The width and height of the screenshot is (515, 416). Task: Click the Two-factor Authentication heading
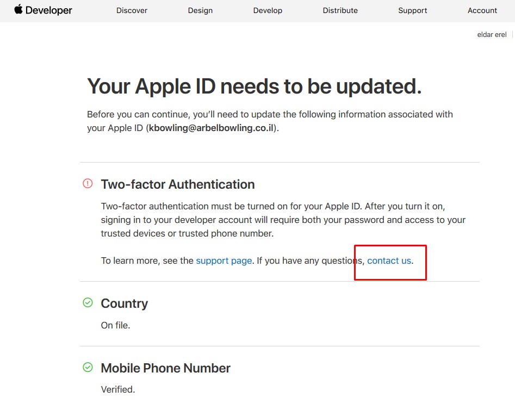pos(178,184)
